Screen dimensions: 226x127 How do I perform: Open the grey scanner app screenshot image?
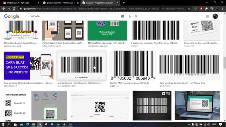(x=49, y=105)
